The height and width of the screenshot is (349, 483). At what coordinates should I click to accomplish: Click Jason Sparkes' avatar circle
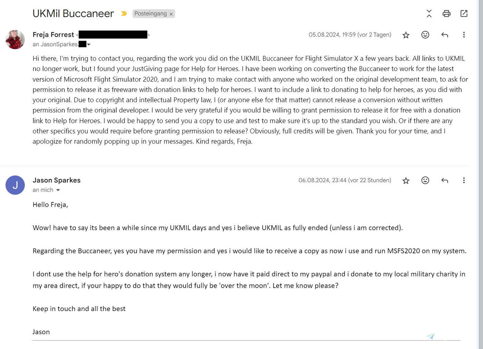[x=15, y=185]
